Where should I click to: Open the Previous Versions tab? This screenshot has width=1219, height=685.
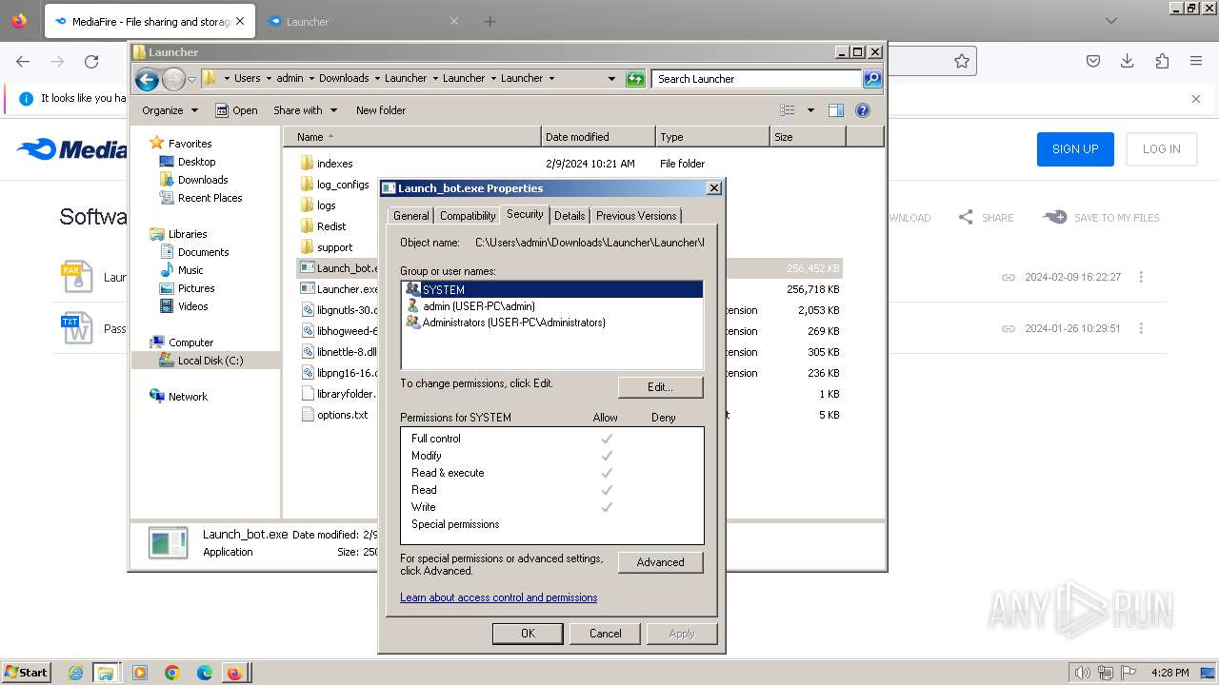[x=636, y=216]
